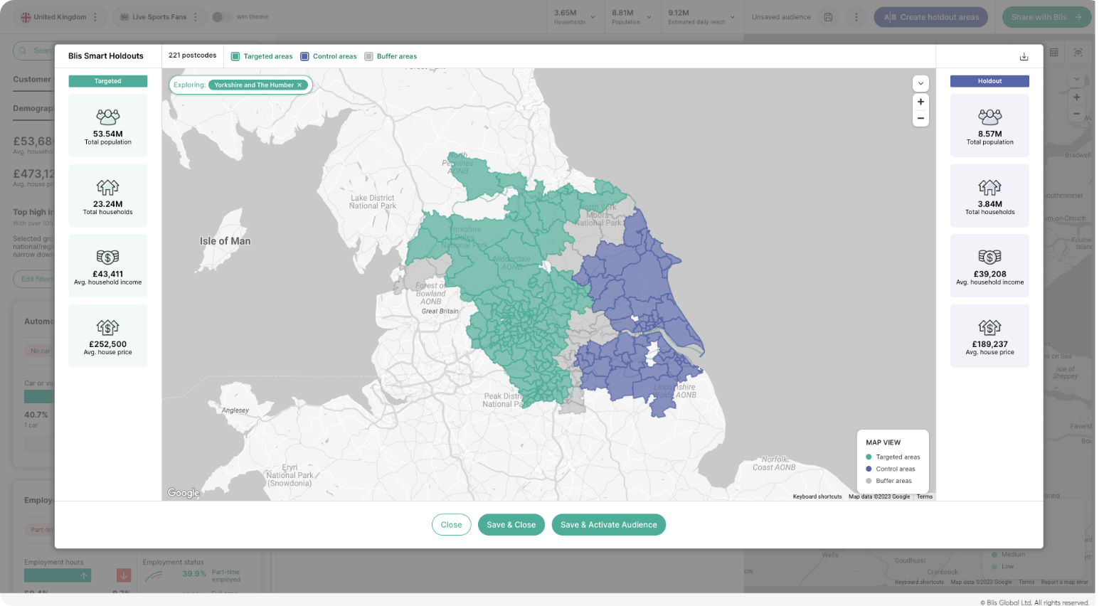The height and width of the screenshot is (606, 1104).
Task: Open Live Sports Fans three-dot options
Action: click(x=196, y=17)
